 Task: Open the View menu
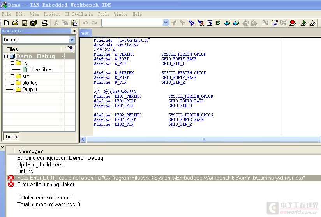coord(34,14)
